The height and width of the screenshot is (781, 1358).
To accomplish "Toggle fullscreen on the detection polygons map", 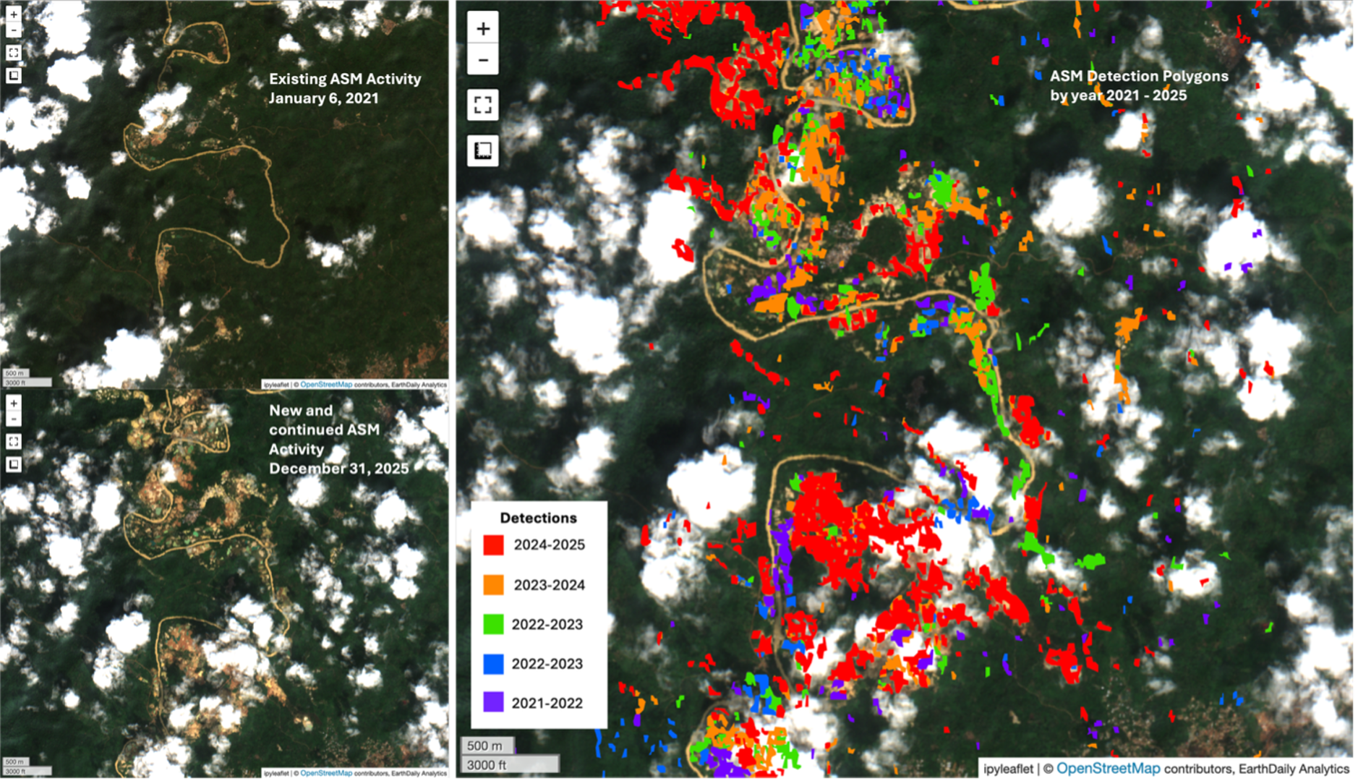I will coord(483,105).
